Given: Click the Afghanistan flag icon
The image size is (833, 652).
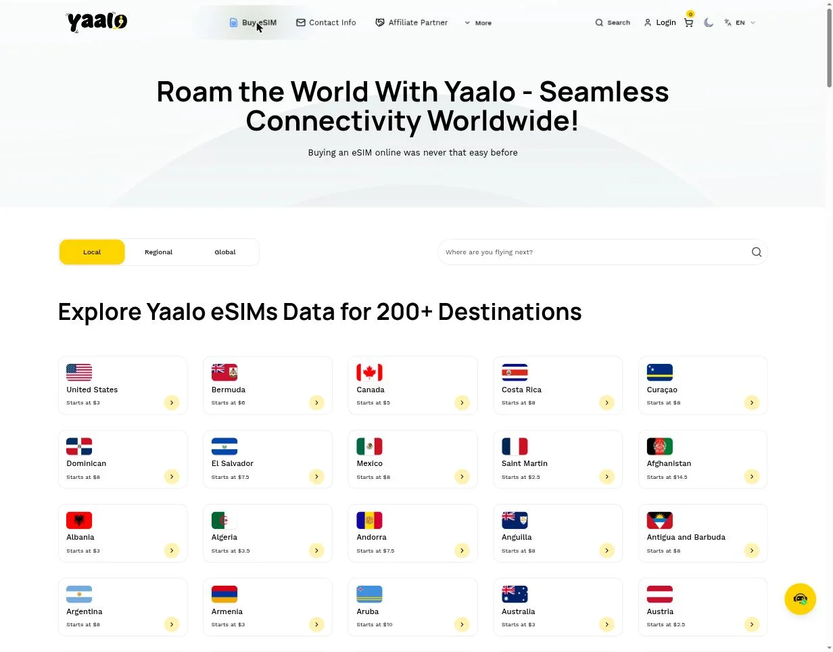Looking at the screenshot, I should (x=660, y=446).
